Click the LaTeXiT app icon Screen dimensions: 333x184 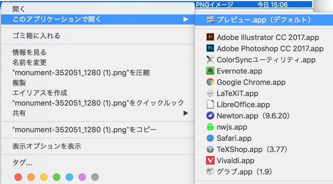[210, 93]
